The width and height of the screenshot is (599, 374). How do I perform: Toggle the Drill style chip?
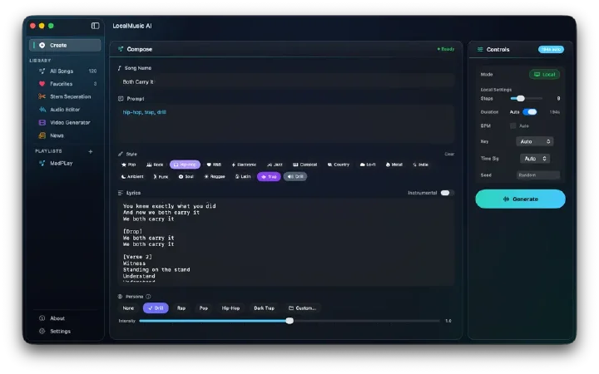point(295,177)
